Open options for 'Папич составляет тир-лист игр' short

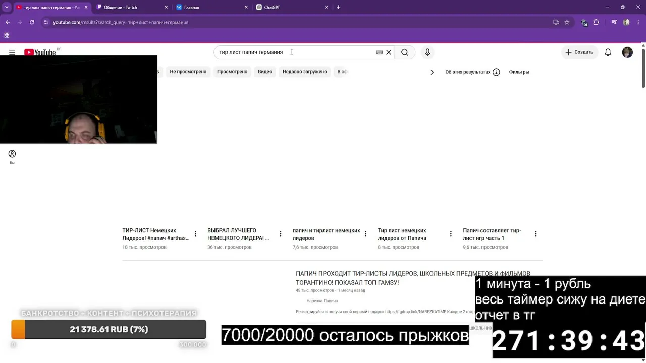536,234
